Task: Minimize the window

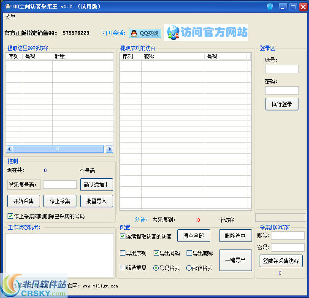Action: (283, 7)
